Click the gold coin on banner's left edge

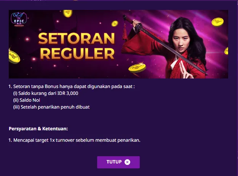coord(14,57)
